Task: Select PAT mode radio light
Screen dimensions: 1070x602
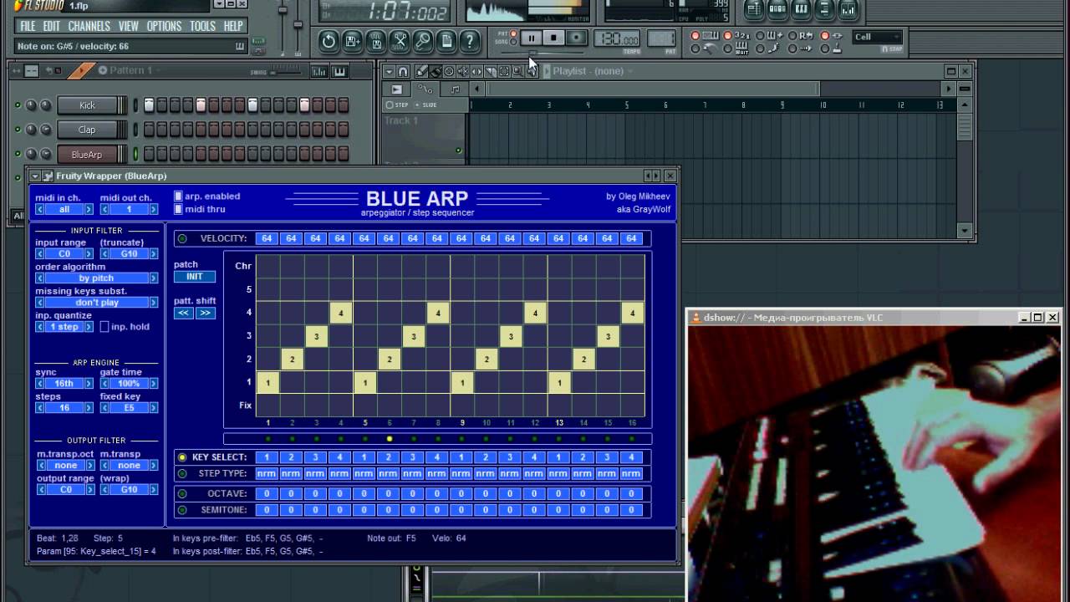Action: [514, 33]
